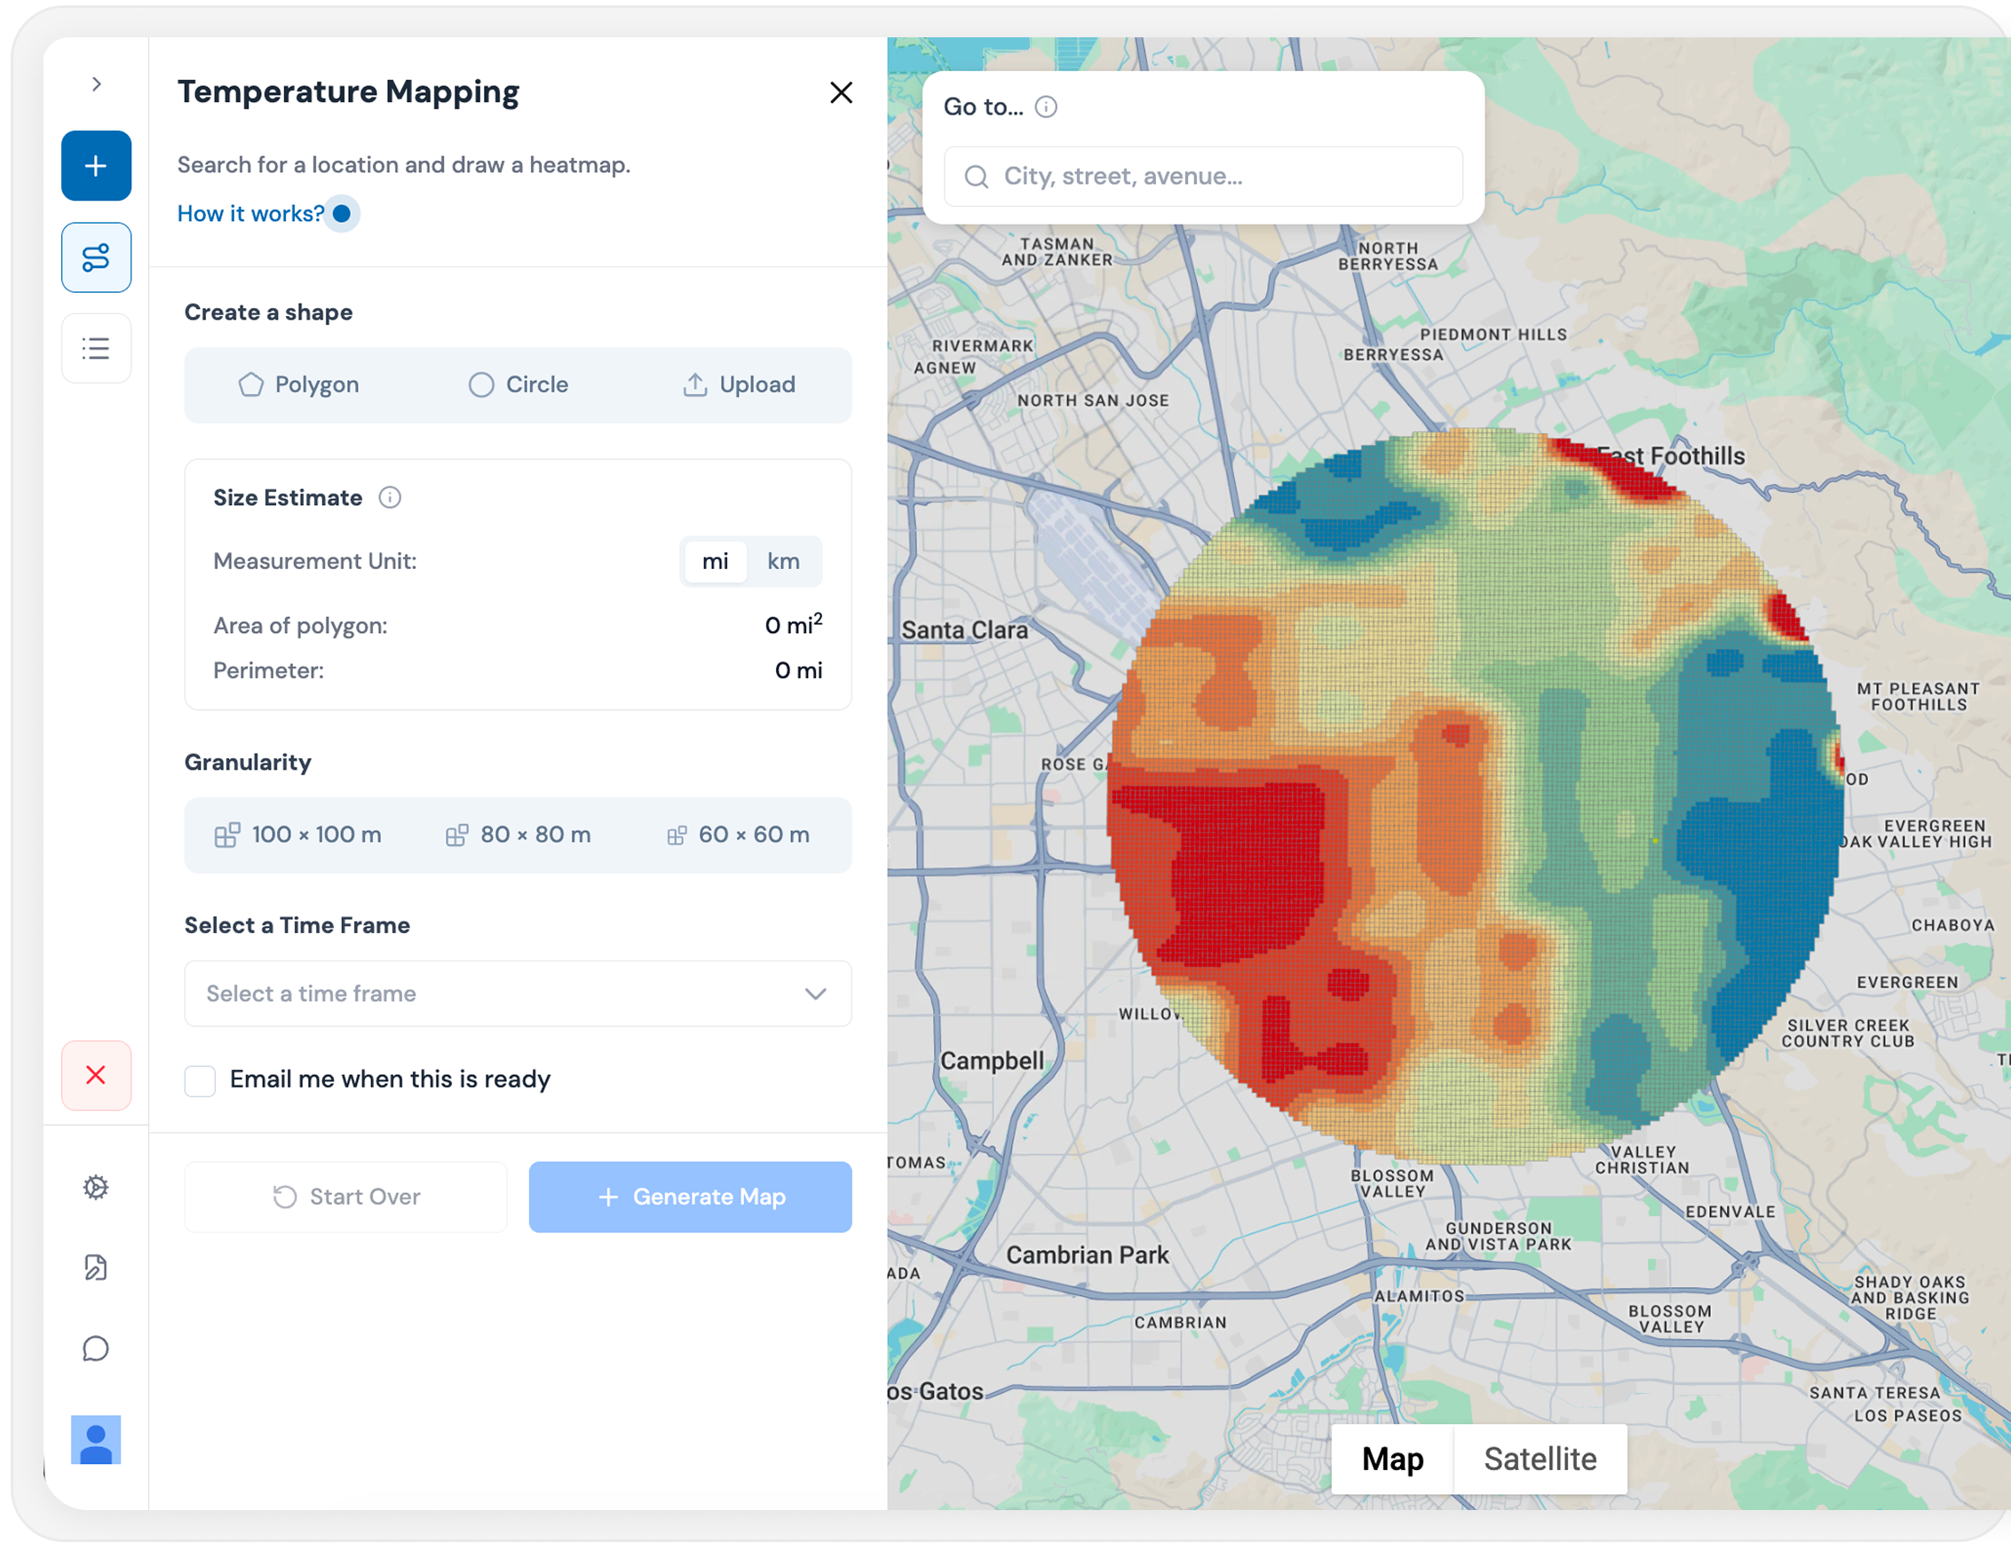
Task: Check Email me when this is ready
Action: pos(200,1080)
